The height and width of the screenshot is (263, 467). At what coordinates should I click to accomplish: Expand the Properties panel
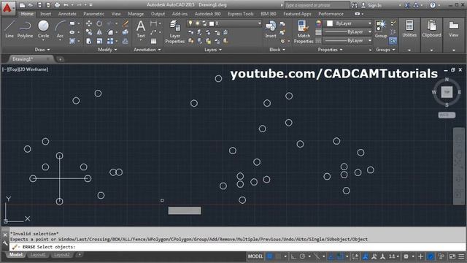point(330,50)
